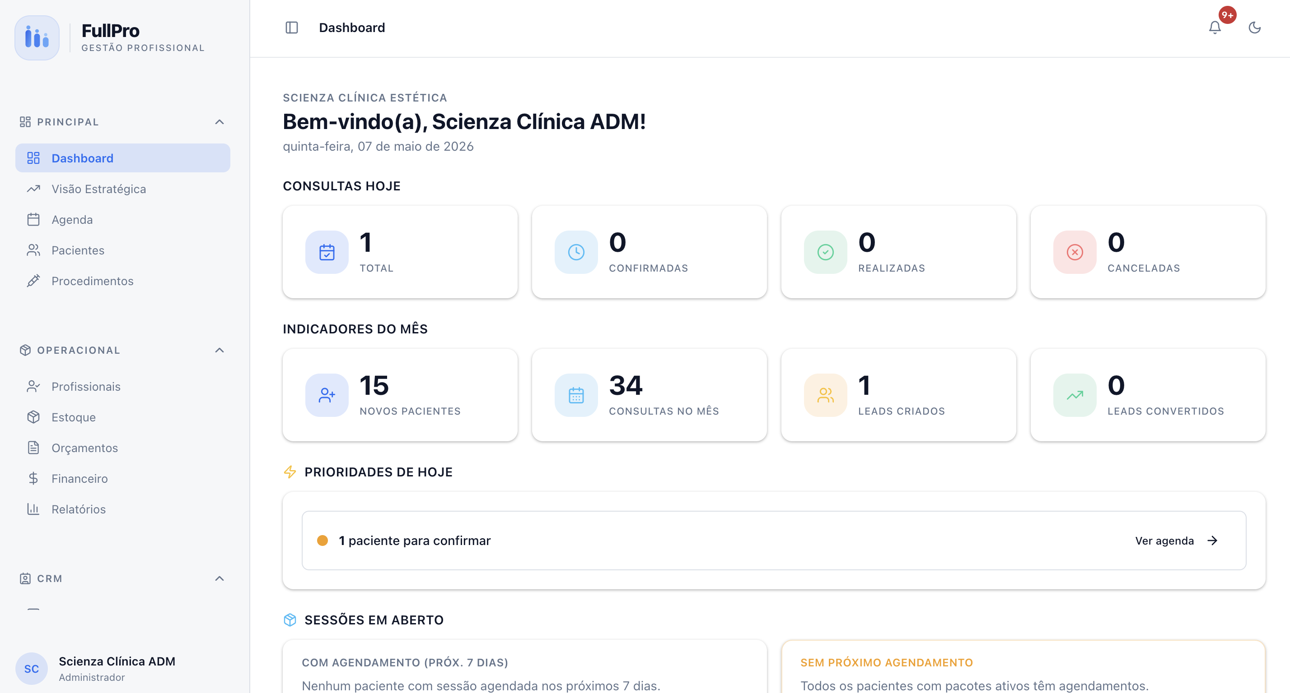1290x693 pixels.
Task: Open Pacientes in sidebar
Action: click(123, 250)
